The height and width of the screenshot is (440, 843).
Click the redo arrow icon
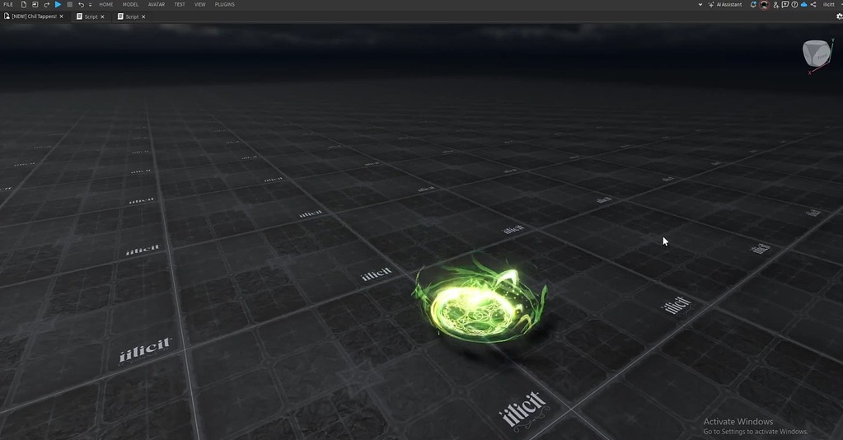click(46, 4)
